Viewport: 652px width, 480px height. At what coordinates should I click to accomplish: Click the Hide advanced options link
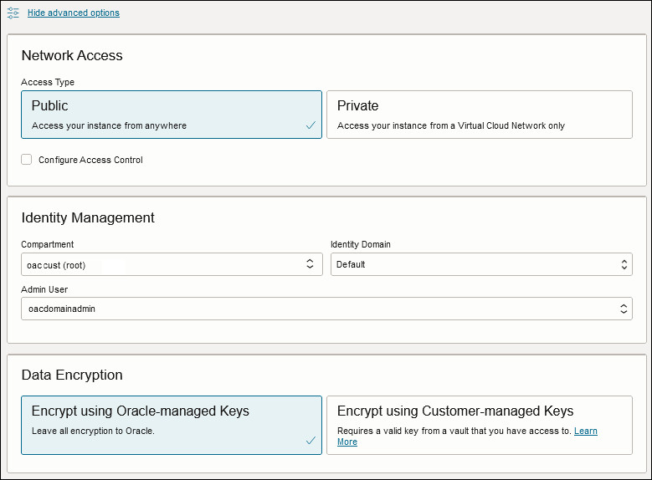coord(74,13)
